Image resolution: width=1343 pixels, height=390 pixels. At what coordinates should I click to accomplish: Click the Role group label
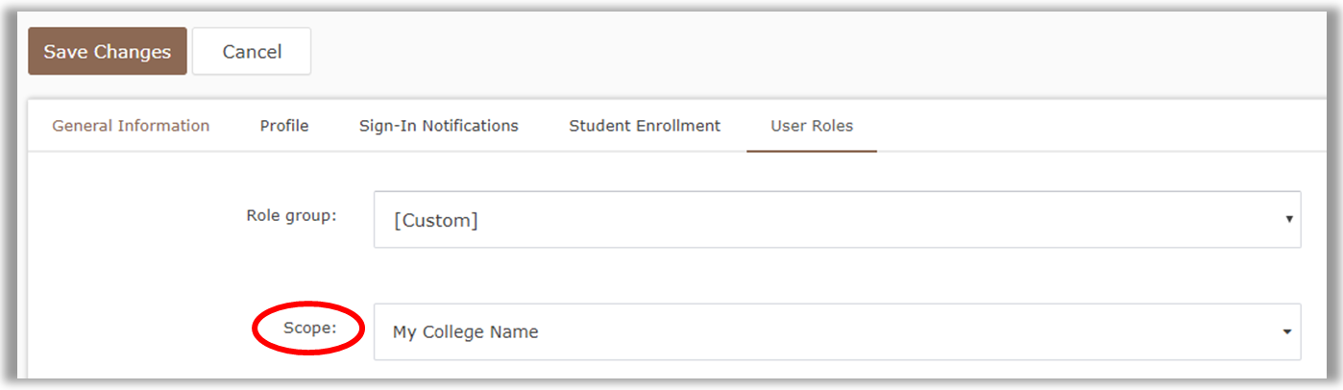click(x=291, y=215)
